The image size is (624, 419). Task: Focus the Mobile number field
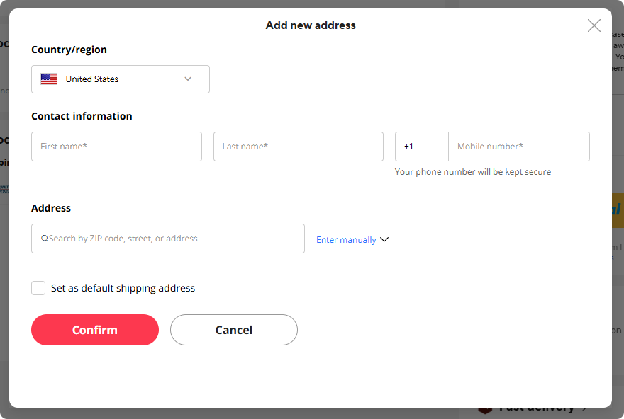pos(518,147)
